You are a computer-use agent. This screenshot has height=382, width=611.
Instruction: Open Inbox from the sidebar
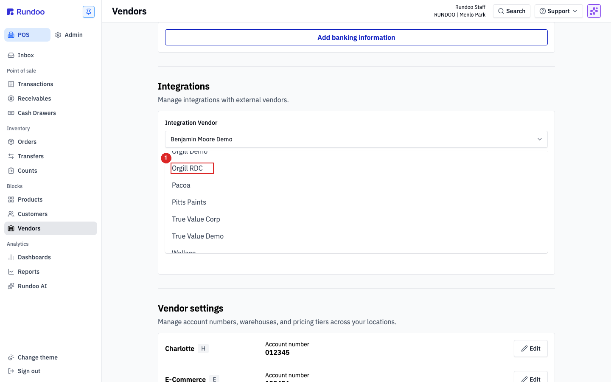click(x=50, y=55)
